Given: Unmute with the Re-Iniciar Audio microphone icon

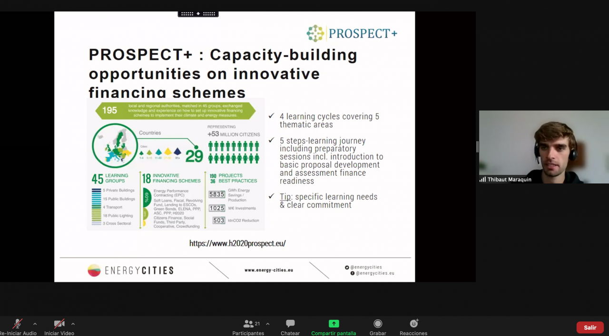Looking at the screenshot, I should (x=18, y=324).
